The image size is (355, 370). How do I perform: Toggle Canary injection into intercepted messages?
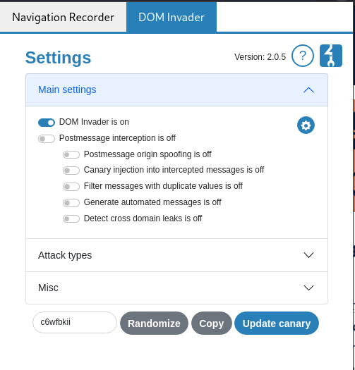point(71,171)
